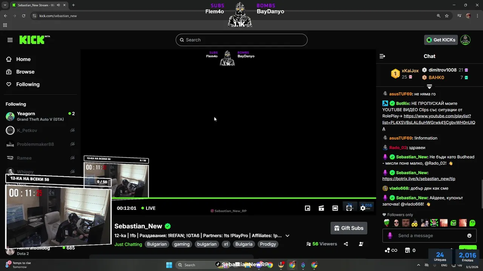Click the purple microphone chat identity icon
The image size is (483, 271).
pyautogui.click(x=390, y=236)
